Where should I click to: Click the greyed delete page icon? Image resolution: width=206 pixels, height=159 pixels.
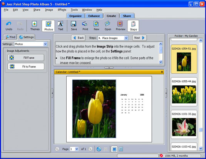pos(106,149)
